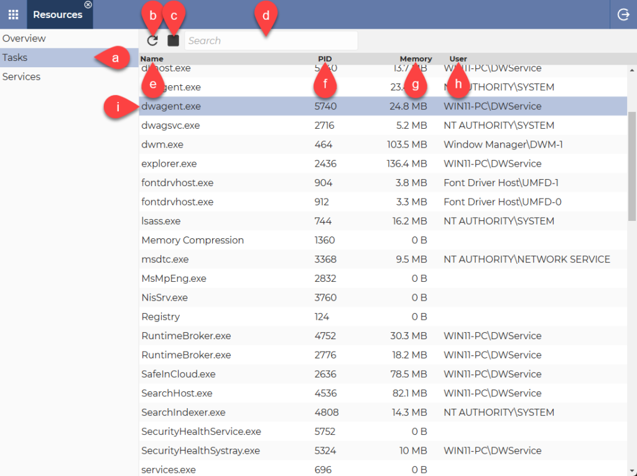Click the Resources tab

(x=58, y=14)
